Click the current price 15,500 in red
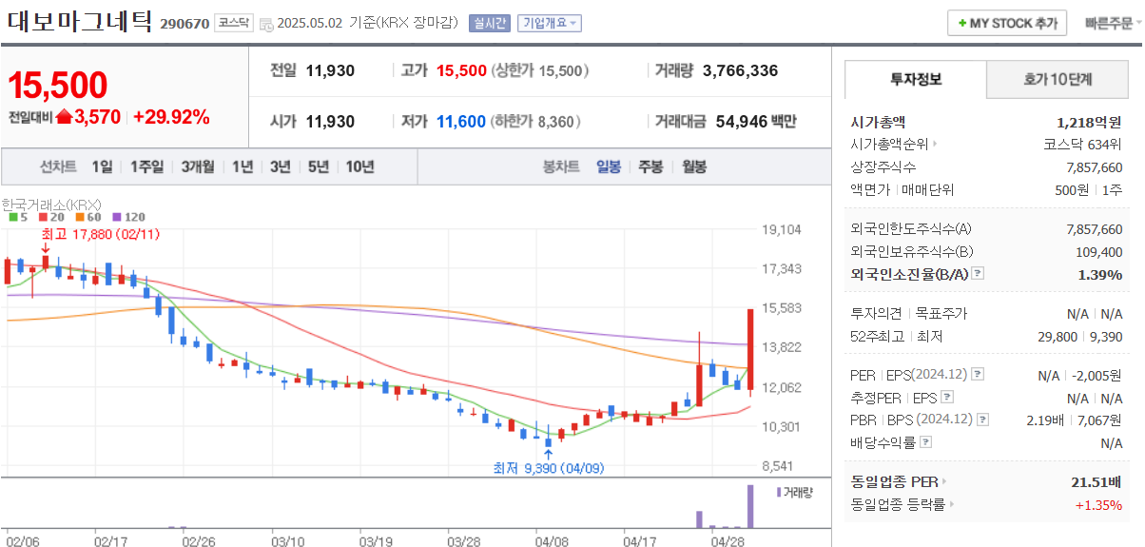The height and width of the screenshot is (547, 1145). click(x=58, y=86)
